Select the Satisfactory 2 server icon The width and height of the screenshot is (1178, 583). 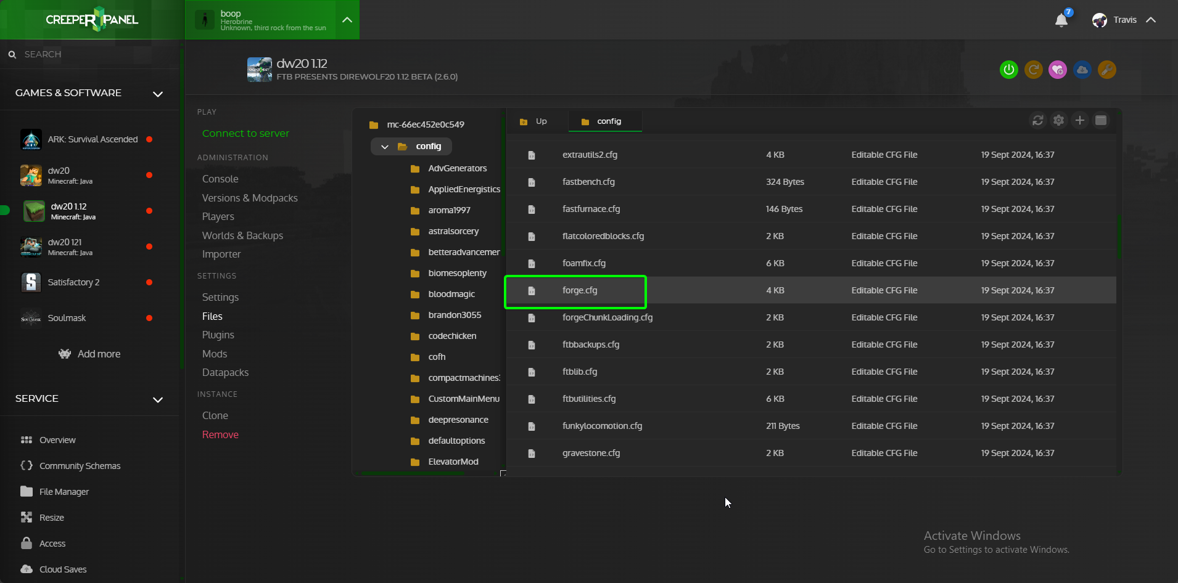tap(31, 282)
